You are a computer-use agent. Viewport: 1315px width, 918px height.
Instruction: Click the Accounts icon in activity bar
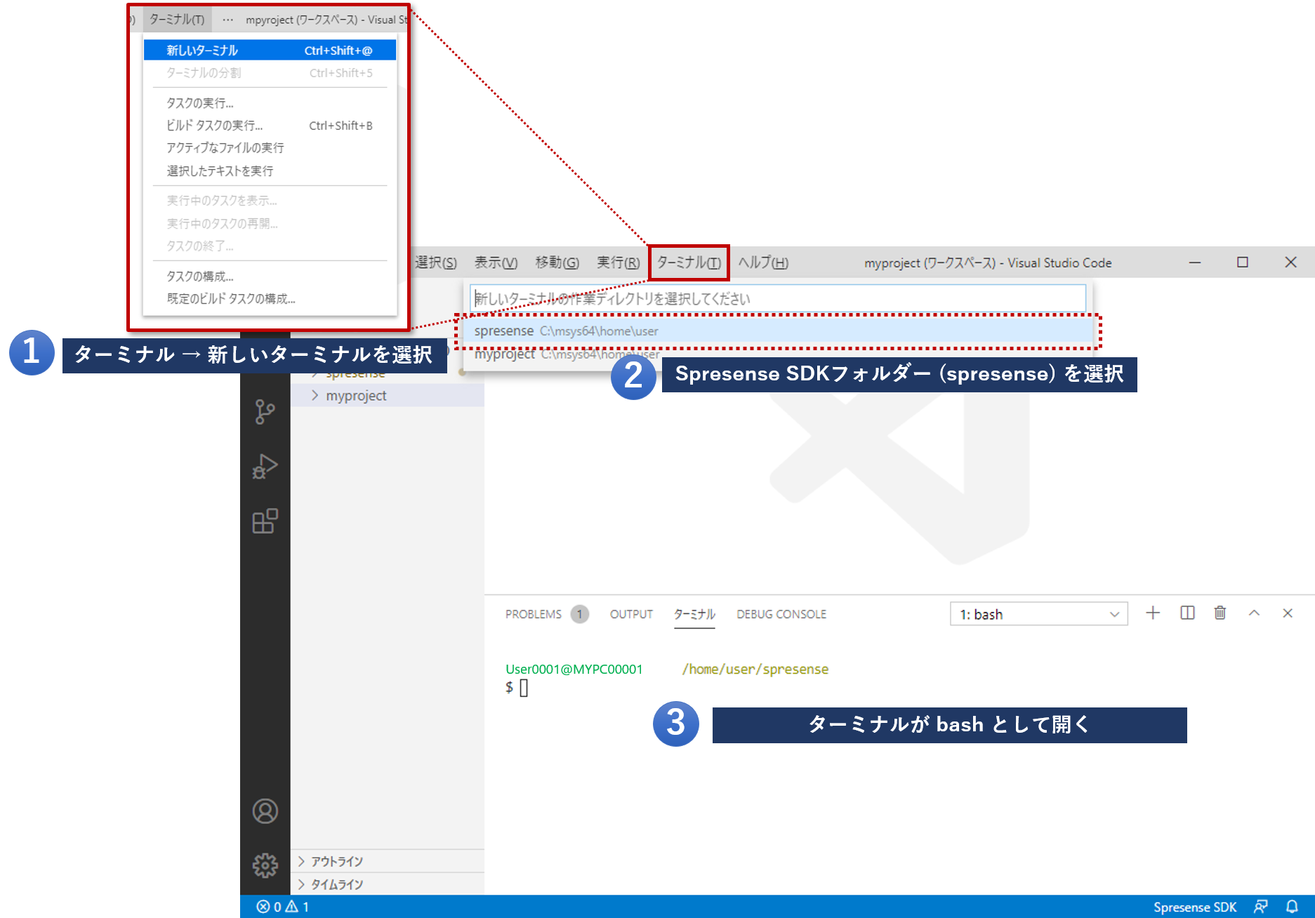[x=265, y=811]
